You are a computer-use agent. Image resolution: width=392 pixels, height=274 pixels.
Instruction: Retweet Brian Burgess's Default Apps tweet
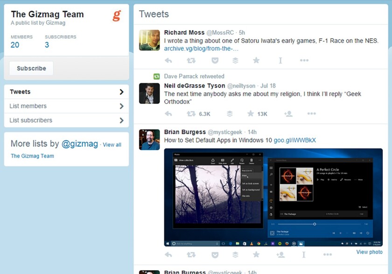(x=191, y=255)
